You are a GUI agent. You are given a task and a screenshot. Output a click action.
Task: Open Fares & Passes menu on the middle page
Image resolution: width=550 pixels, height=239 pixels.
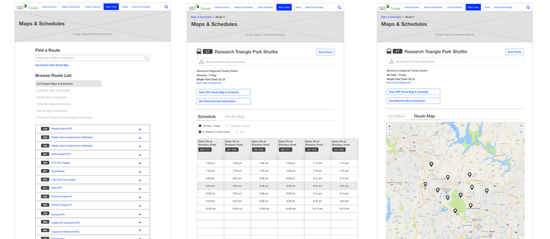(x=265, y=7)
